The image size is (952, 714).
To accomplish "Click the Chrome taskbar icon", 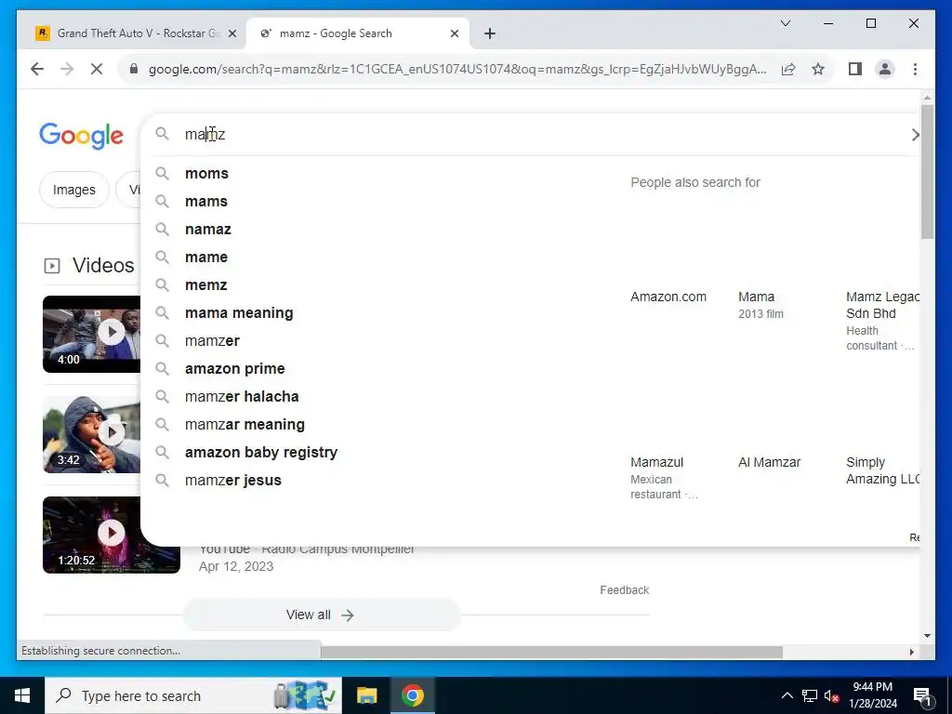I will [412, 695].
